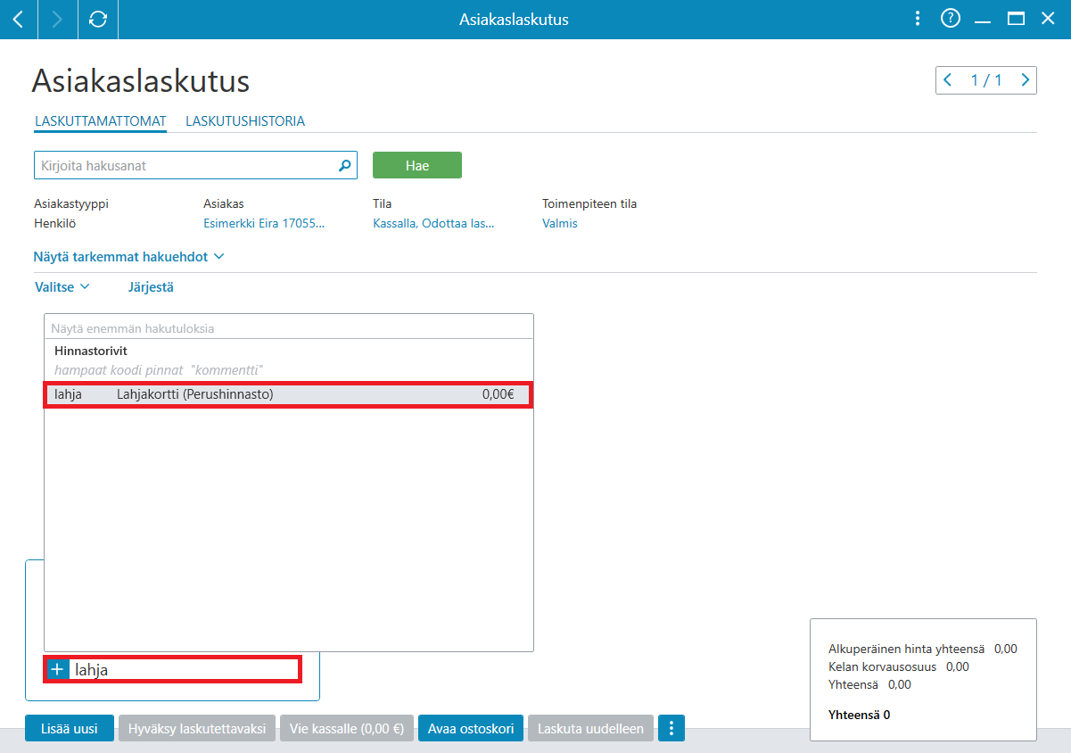Viewport: 1071px width, 753px height.
Task: Maximize the Asiakaslaskutus window
Action: [x=1016, y=19]
